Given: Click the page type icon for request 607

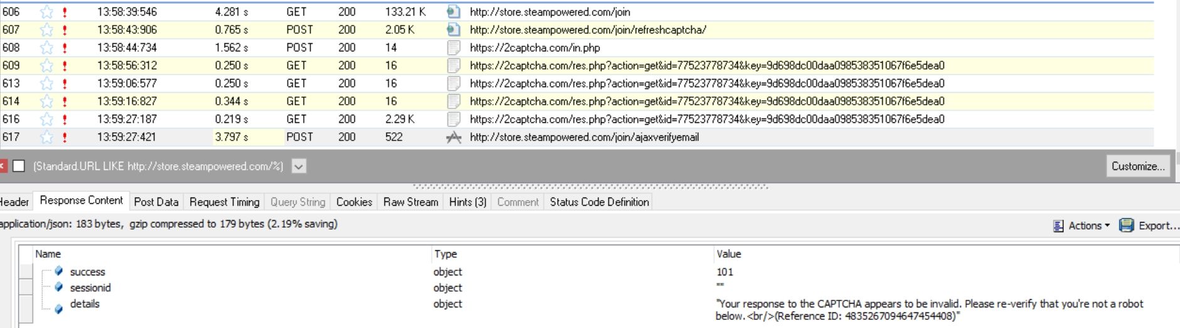Looking at the screenshot, I should (453, 29).
